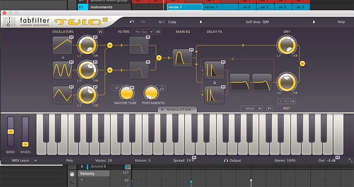Open the Serial delay routing dropdown
Viewport: 354px width, 187px height.
click(252, 108)
